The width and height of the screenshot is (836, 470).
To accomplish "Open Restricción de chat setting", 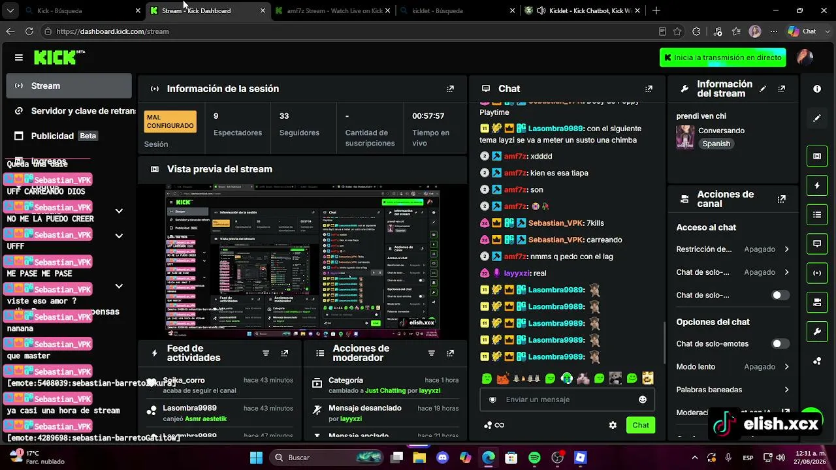I will pyautogui.click(x=733, y=249).
